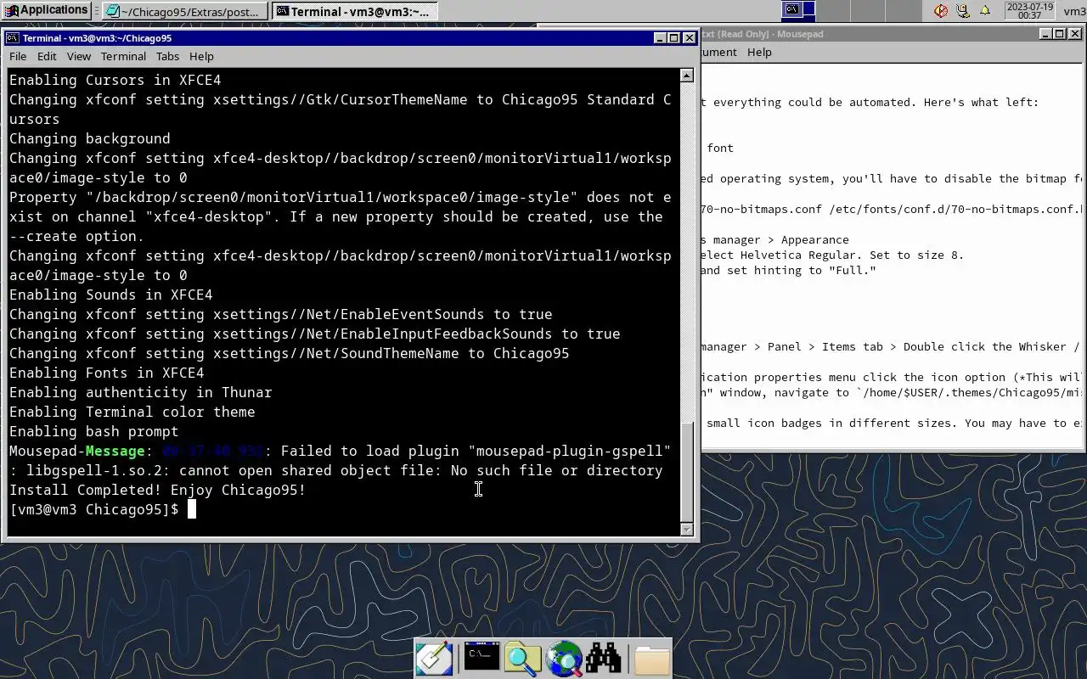Open the Mousepad Document menu
This screenshot has height=679, width=1087.
tap(718, 52)
